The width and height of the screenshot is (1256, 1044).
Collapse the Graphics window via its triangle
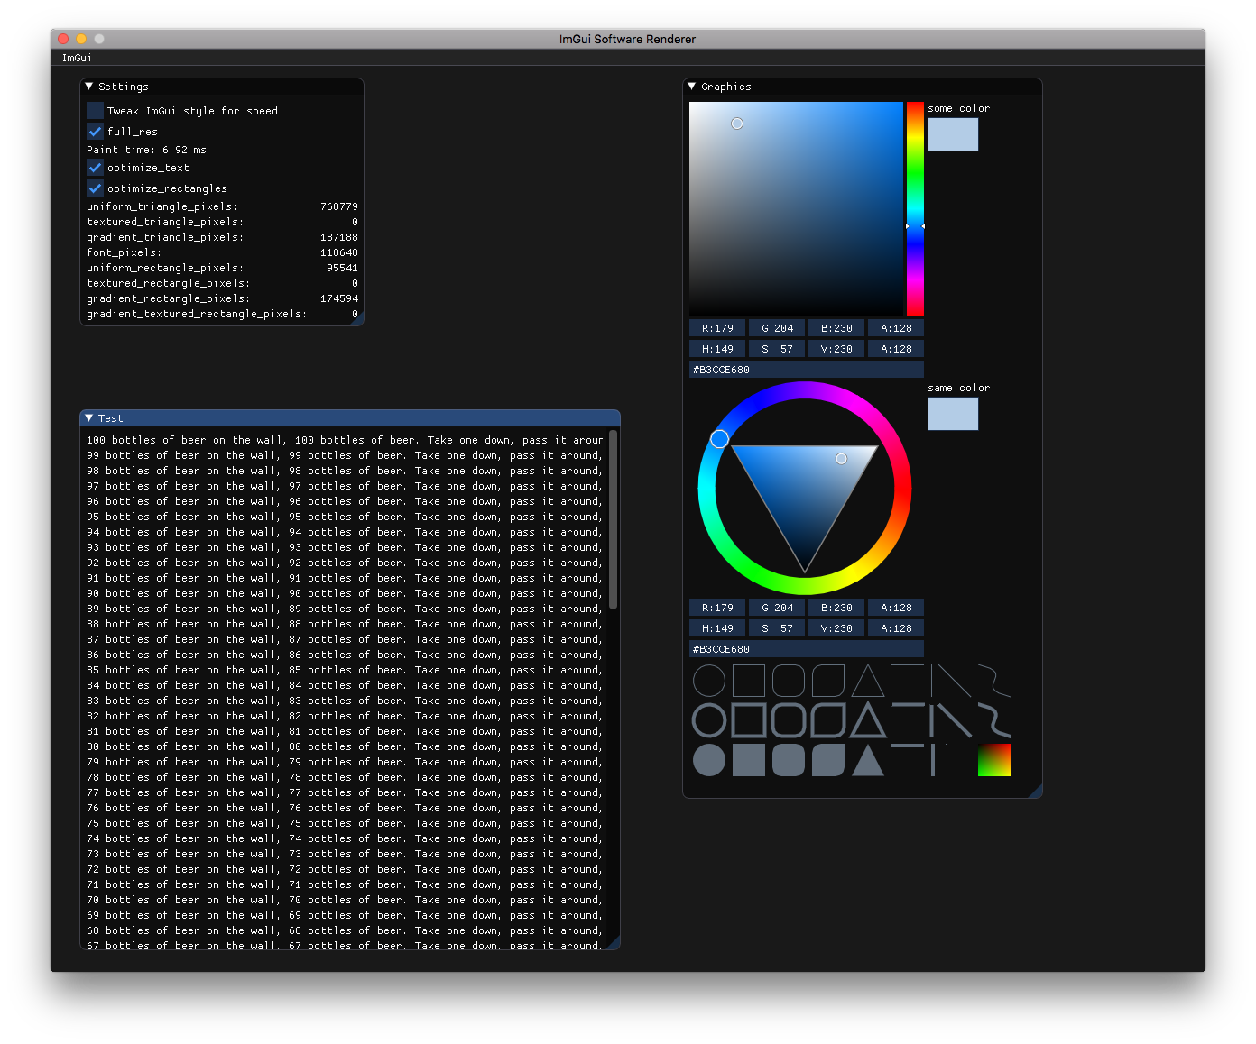[692, 87]
